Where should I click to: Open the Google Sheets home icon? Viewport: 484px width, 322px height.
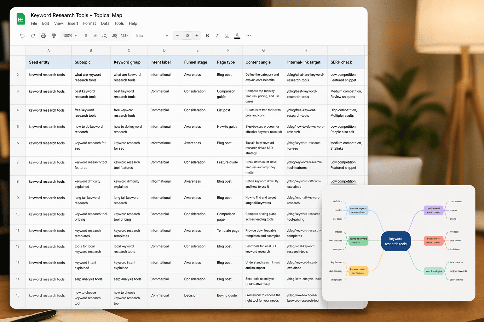pos(21,19)
